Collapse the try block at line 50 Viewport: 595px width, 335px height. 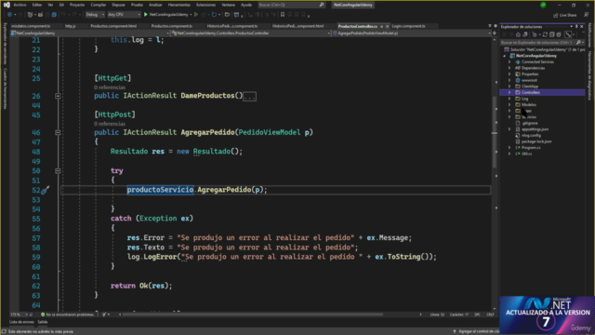(58, 171)
